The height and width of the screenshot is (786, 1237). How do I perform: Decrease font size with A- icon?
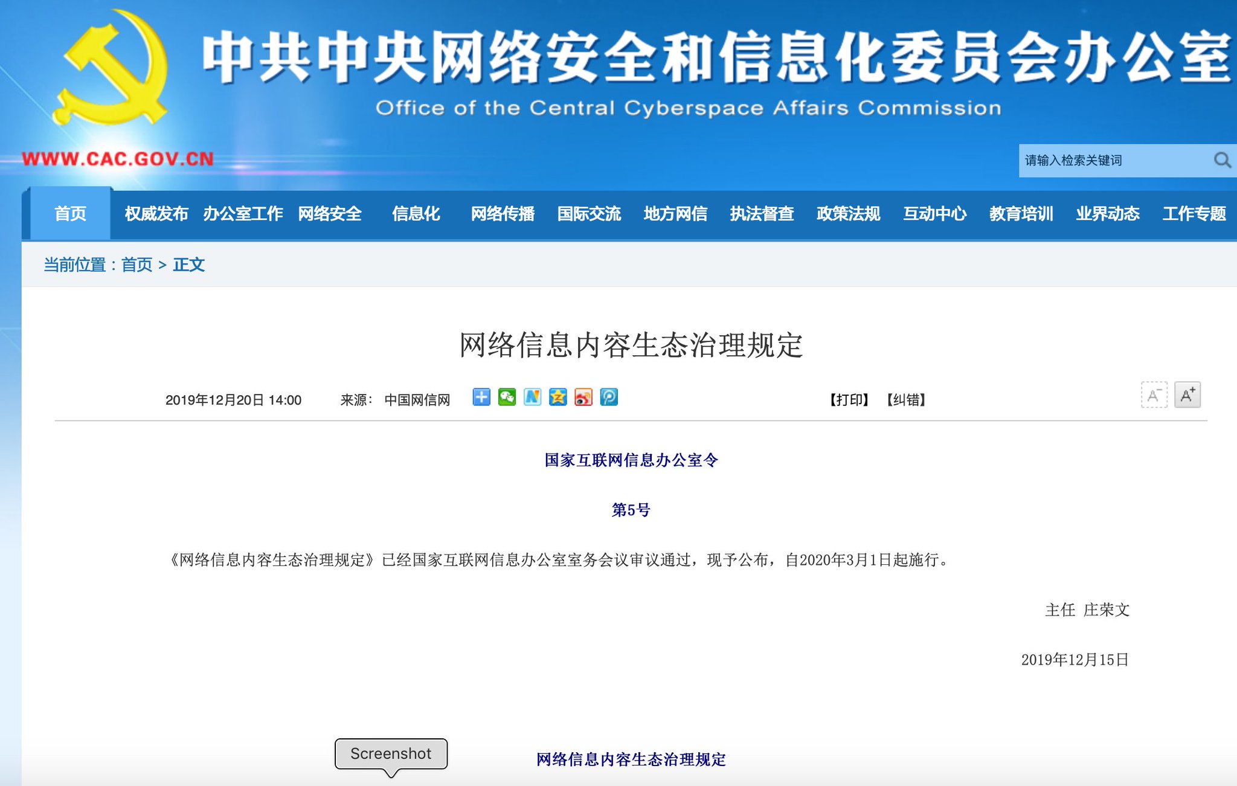pos(1154,395)
